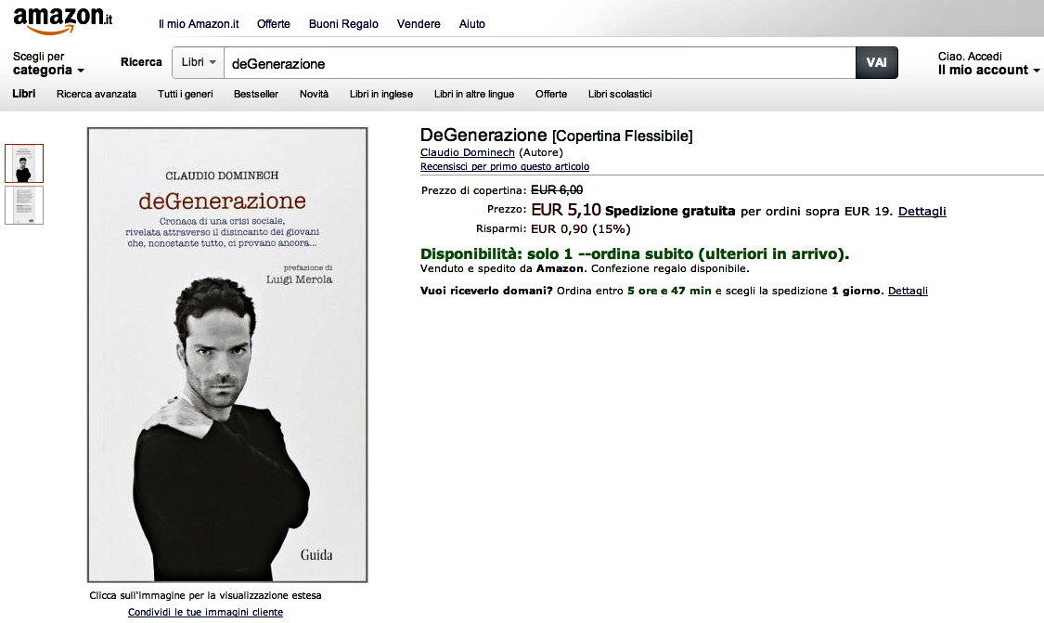Expand Il mio account menu
This screenshot has width=1044, height=623.
click(x=988, y=70)
